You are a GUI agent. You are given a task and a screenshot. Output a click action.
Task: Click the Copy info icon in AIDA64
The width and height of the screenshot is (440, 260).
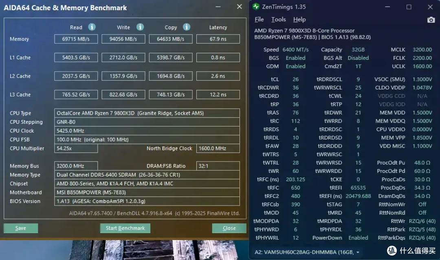pos(187,27)
